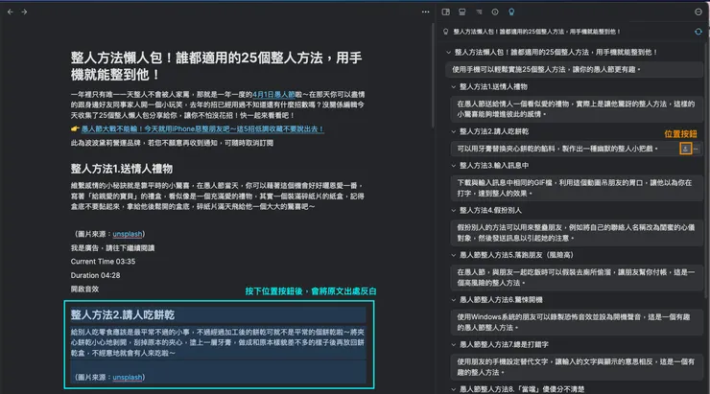The height and width of the screenshot is (394, 710).
Task: Open the card library box icon
Action: [x=461, y=12]
